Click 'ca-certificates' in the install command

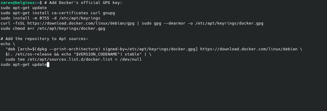(x=70, y=13)
